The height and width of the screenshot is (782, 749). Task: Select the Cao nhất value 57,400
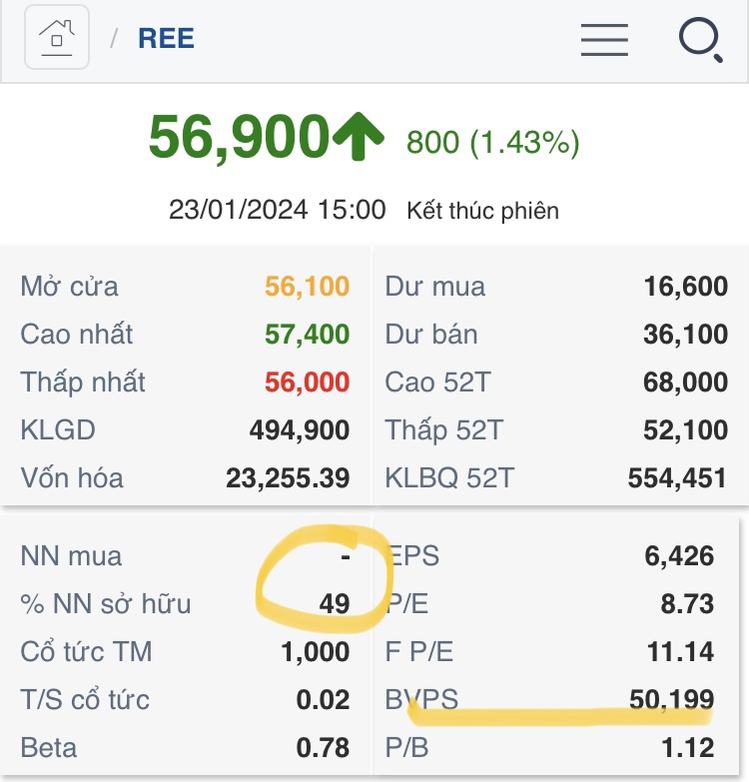coord(307,335)
